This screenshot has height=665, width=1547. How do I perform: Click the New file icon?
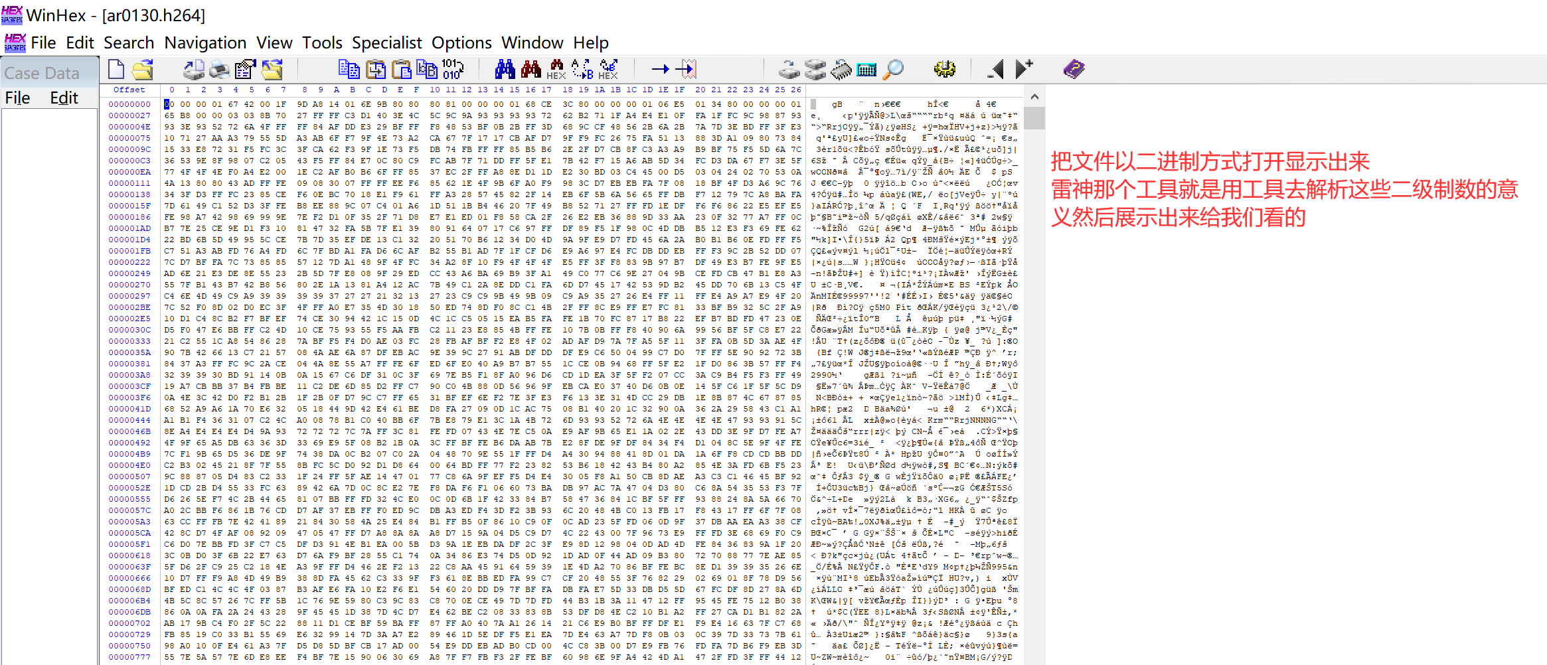[116, 69]
